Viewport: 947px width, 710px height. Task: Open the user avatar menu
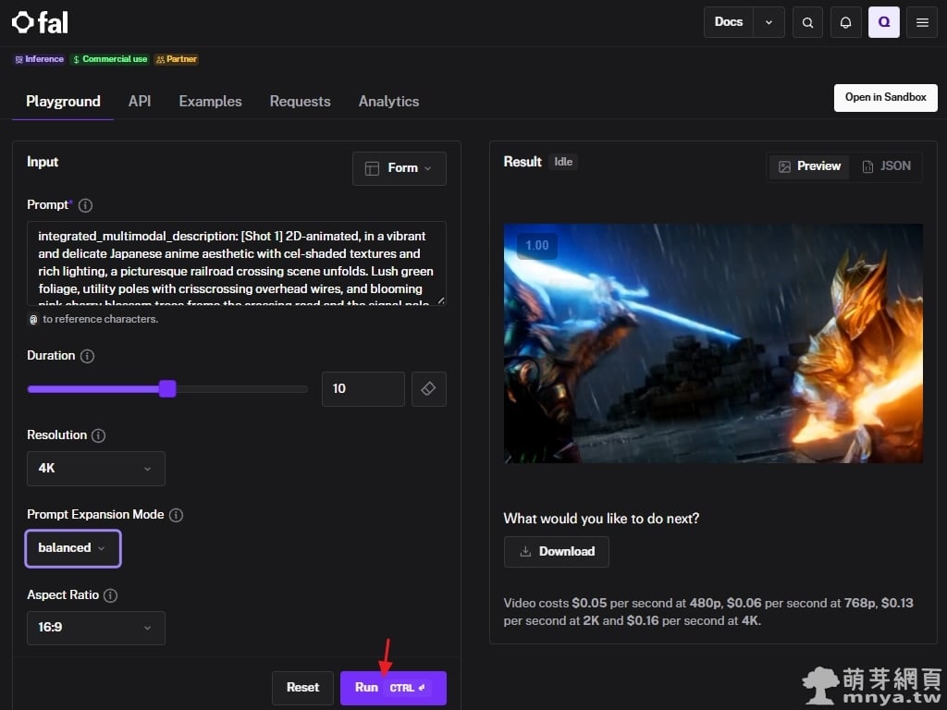[883, 22]
